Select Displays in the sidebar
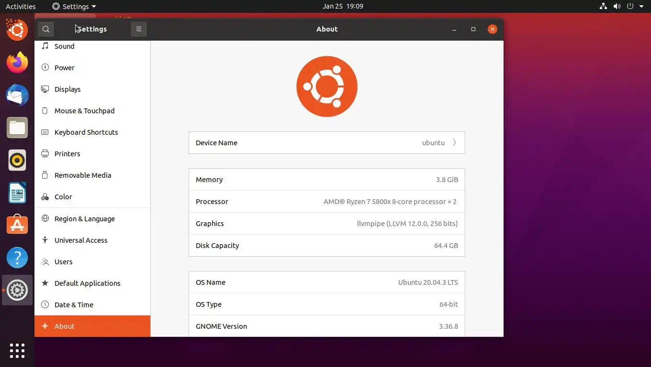The height and width of the screenshot is (367, 651). [92, 89]
